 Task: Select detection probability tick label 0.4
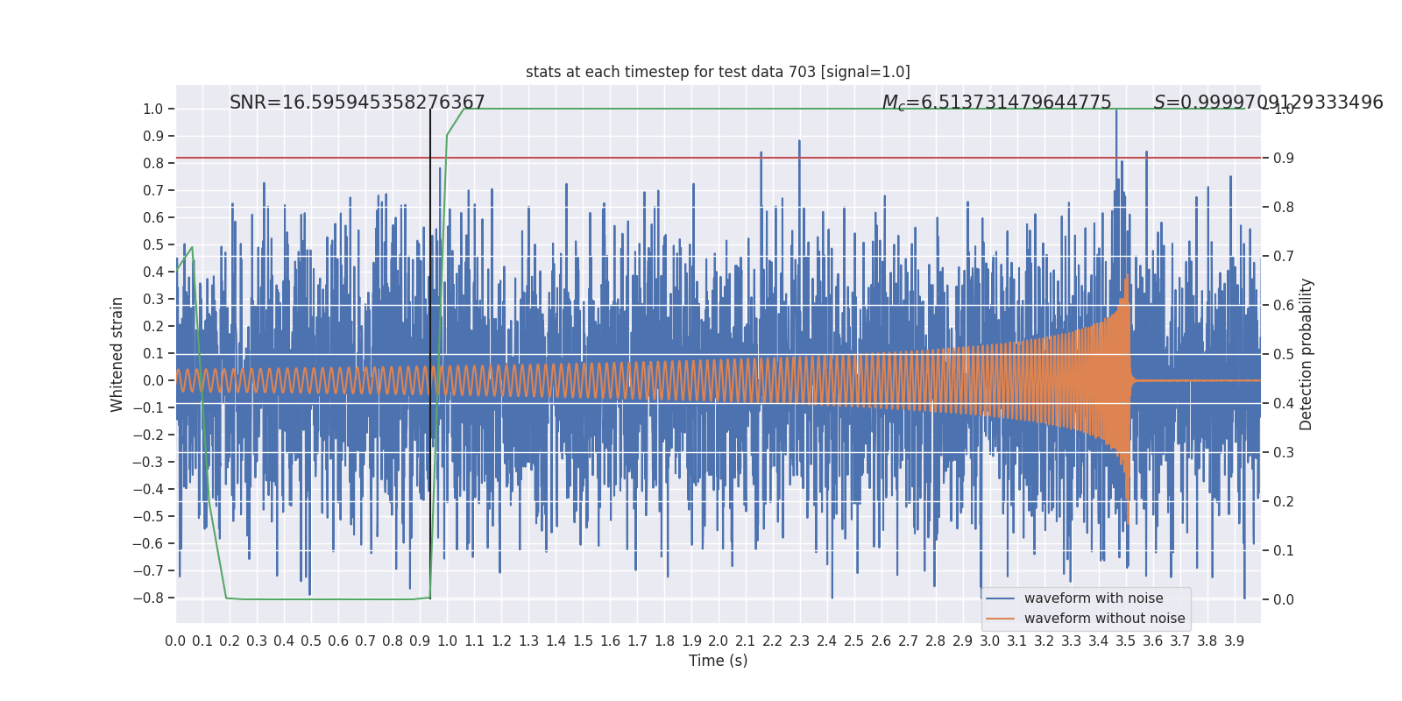pos(1284,404)
